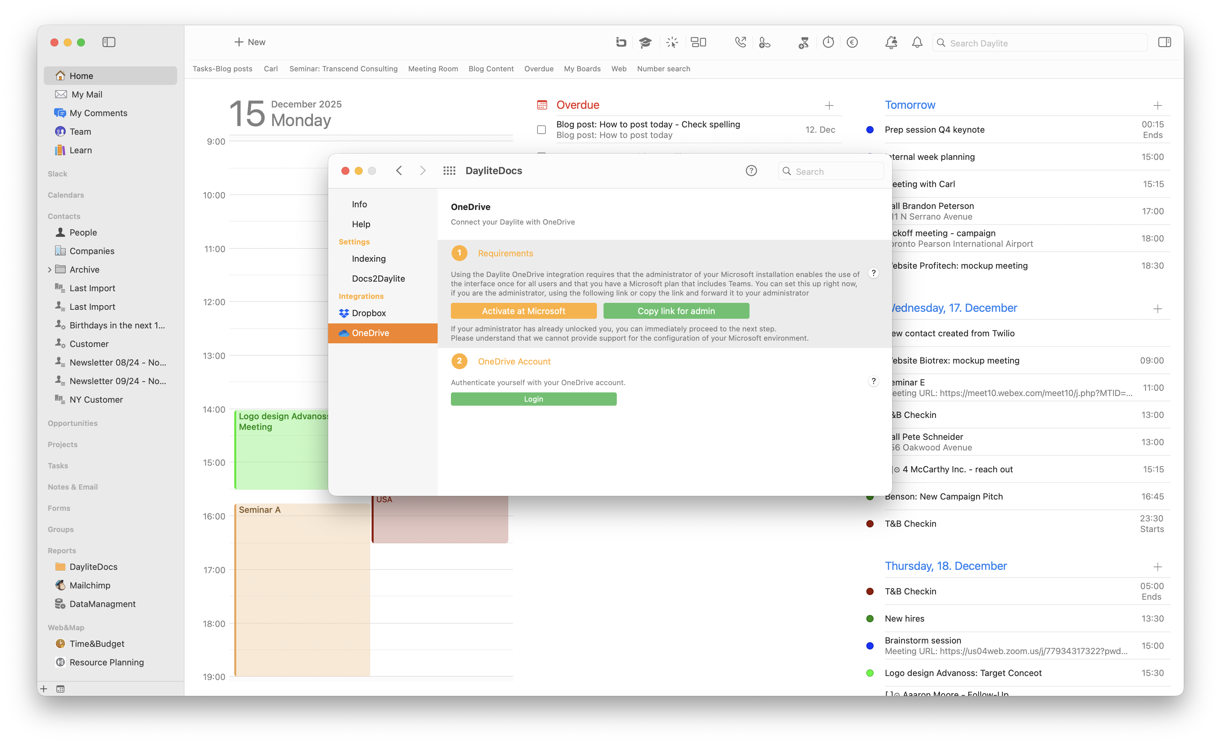Open the Blog Content favorite
This screenshot has height=745, width=1221.
(x=491, y=69)
